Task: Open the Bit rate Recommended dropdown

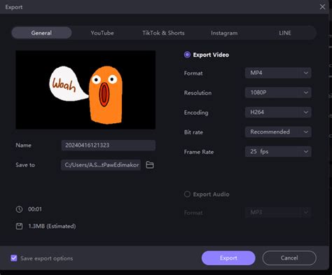Action: (278, 132)
